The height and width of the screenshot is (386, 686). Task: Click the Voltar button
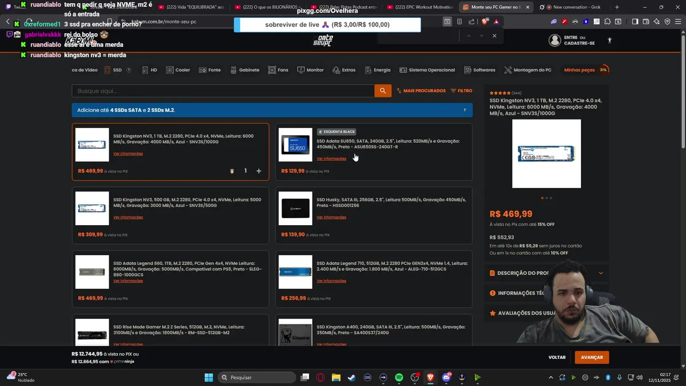(557, 358)
